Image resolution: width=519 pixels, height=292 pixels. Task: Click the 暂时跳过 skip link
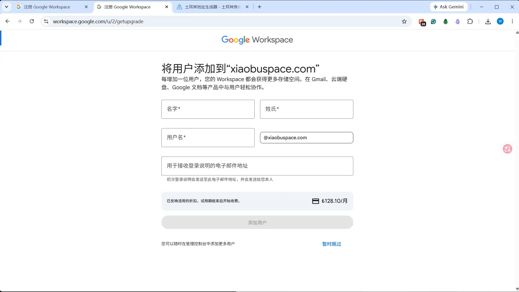[x=331, y=244]
